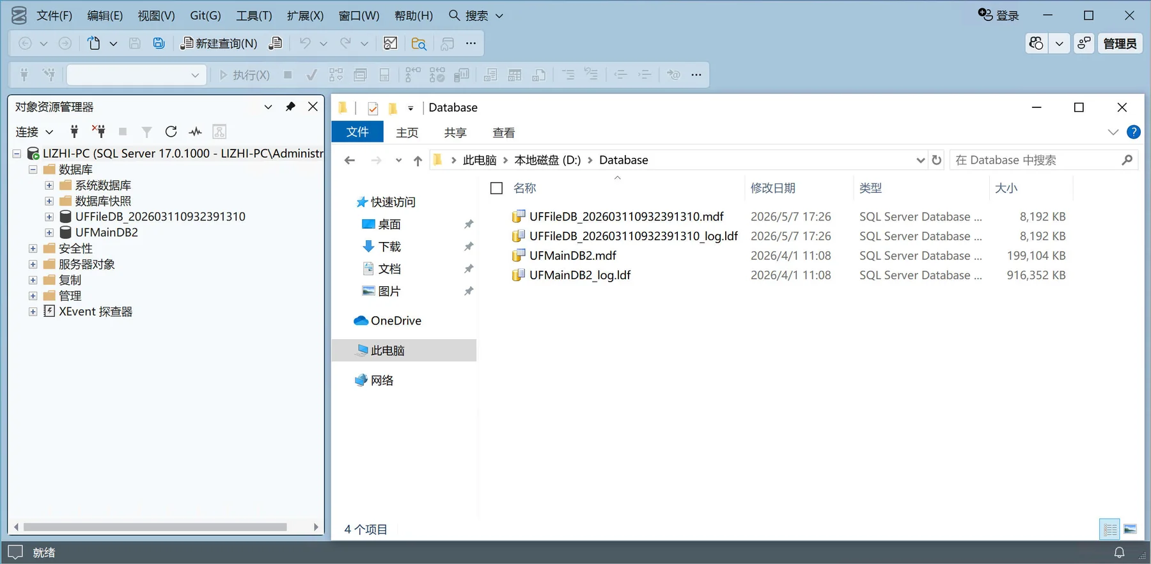Click the Undo icon

coord(305,43)
